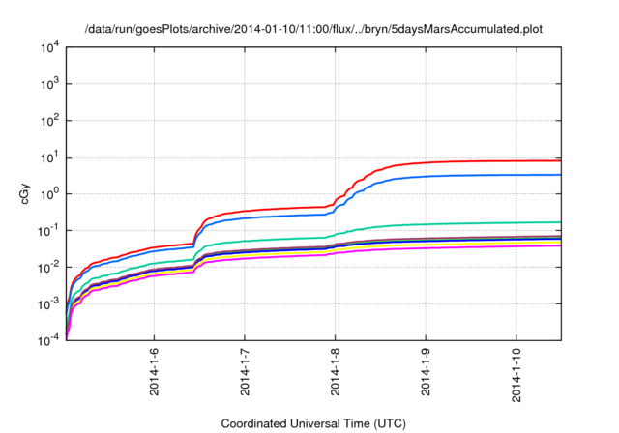Screen dimensions: 619x433
Task: Click the '10^2' y-axis label
Action: click(x=49, y=120)
